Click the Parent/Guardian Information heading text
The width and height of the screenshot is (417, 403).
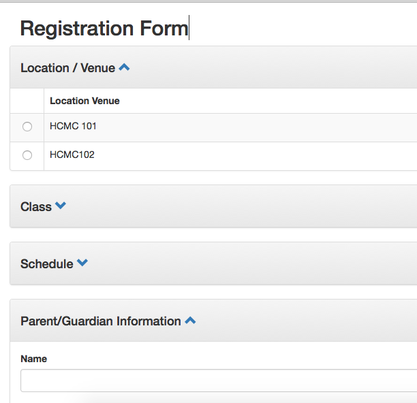101,321
